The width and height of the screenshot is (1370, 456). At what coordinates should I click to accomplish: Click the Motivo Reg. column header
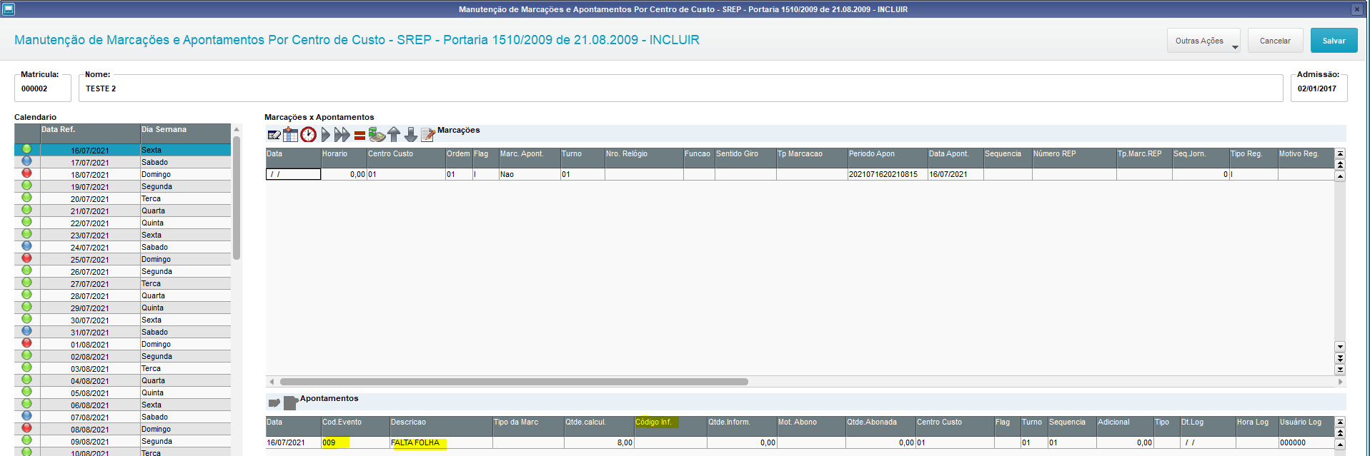click(1306, 158)
